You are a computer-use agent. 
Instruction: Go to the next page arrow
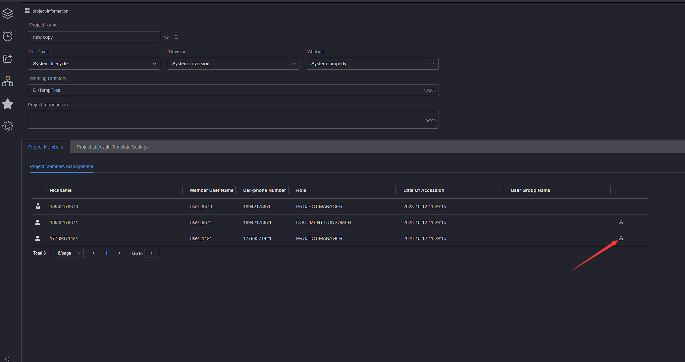coord(119,253)
